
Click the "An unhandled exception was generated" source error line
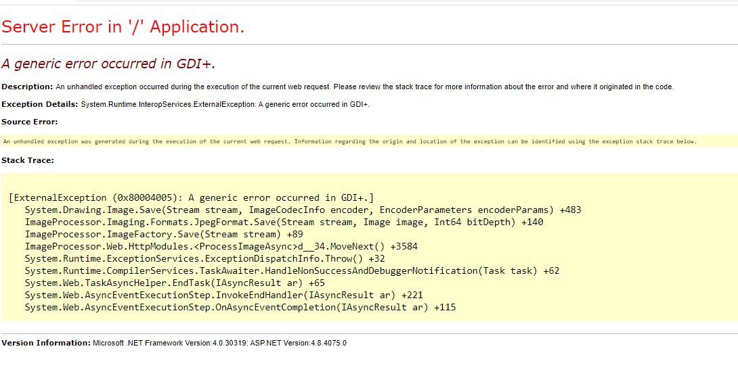[x=349, y=141]
